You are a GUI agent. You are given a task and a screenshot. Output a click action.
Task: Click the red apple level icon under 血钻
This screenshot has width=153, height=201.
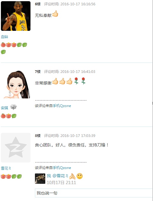(3, 45)
